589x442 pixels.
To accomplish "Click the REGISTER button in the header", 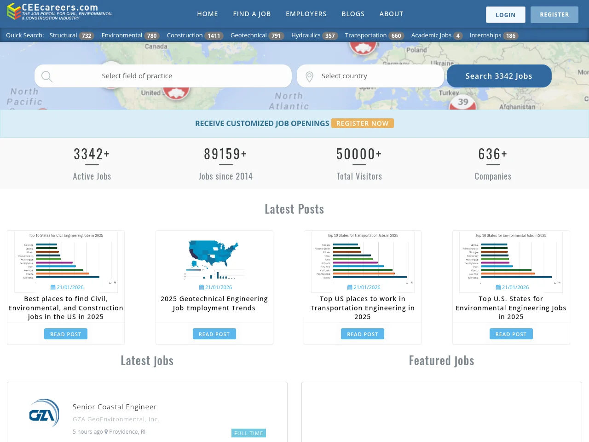I will 554,15.
